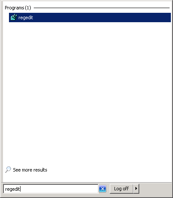Click the Log off text label
This screenshot has height=198, width=173.
(121, 189)
